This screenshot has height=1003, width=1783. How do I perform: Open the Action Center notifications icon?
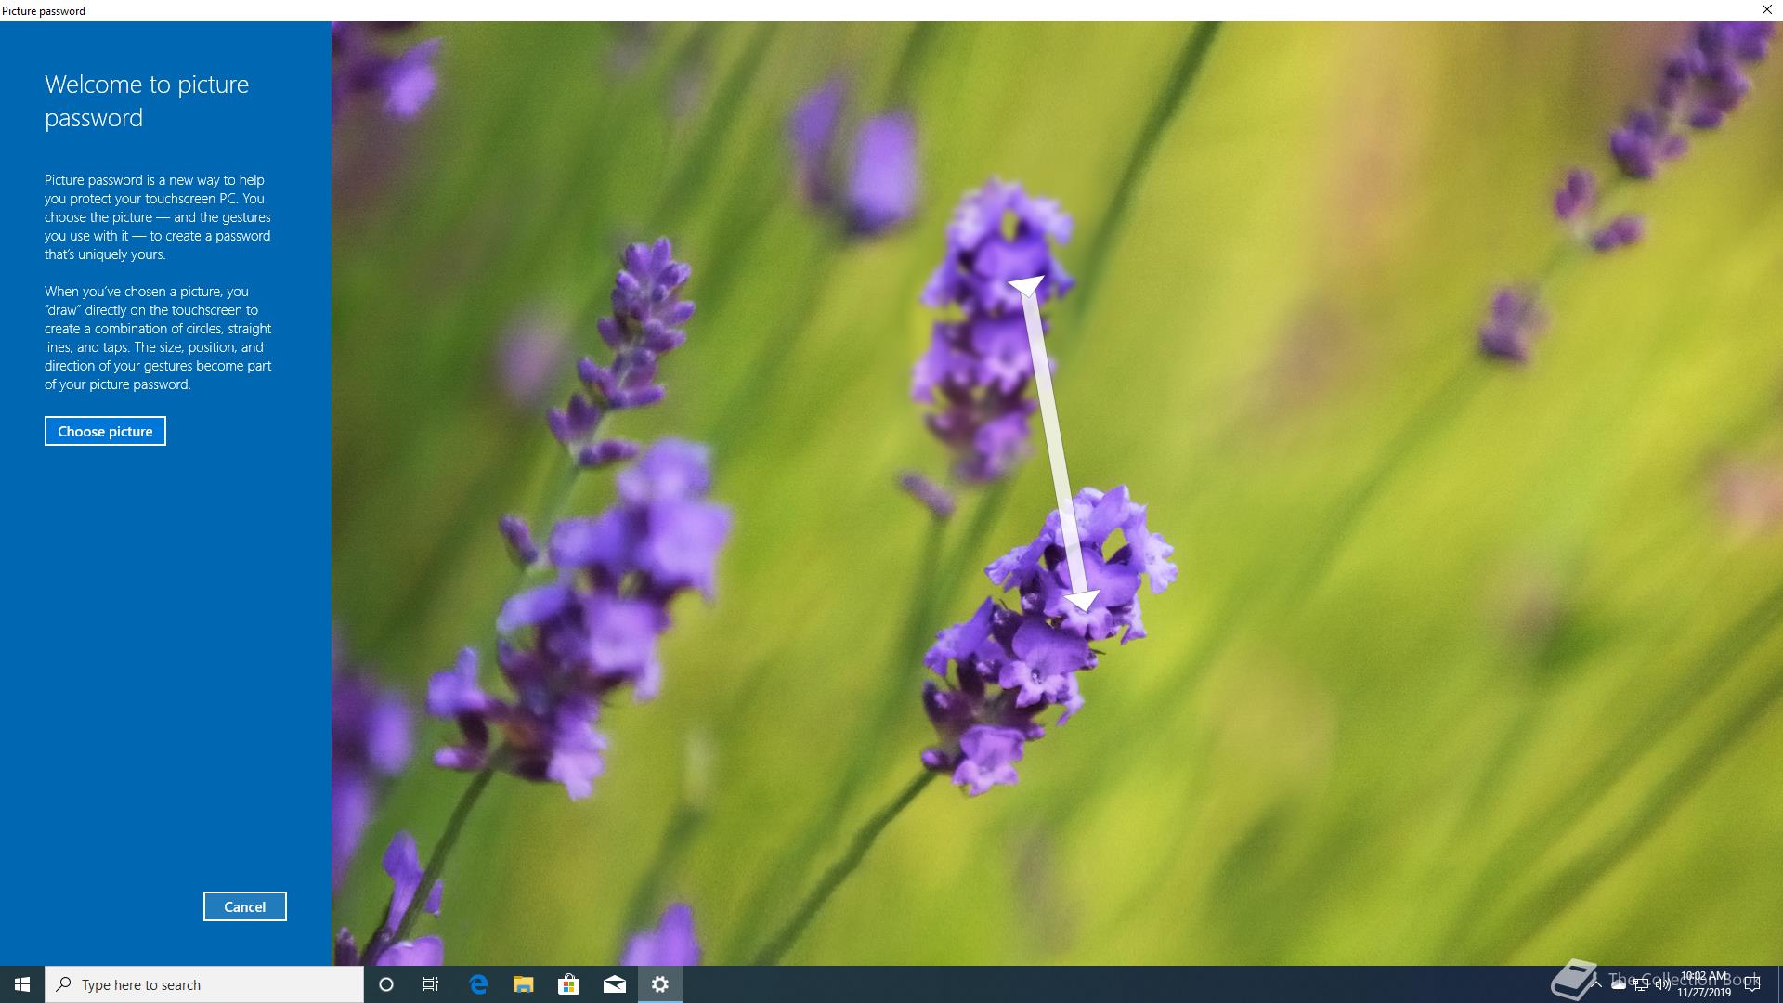[x=1752, y=984]
